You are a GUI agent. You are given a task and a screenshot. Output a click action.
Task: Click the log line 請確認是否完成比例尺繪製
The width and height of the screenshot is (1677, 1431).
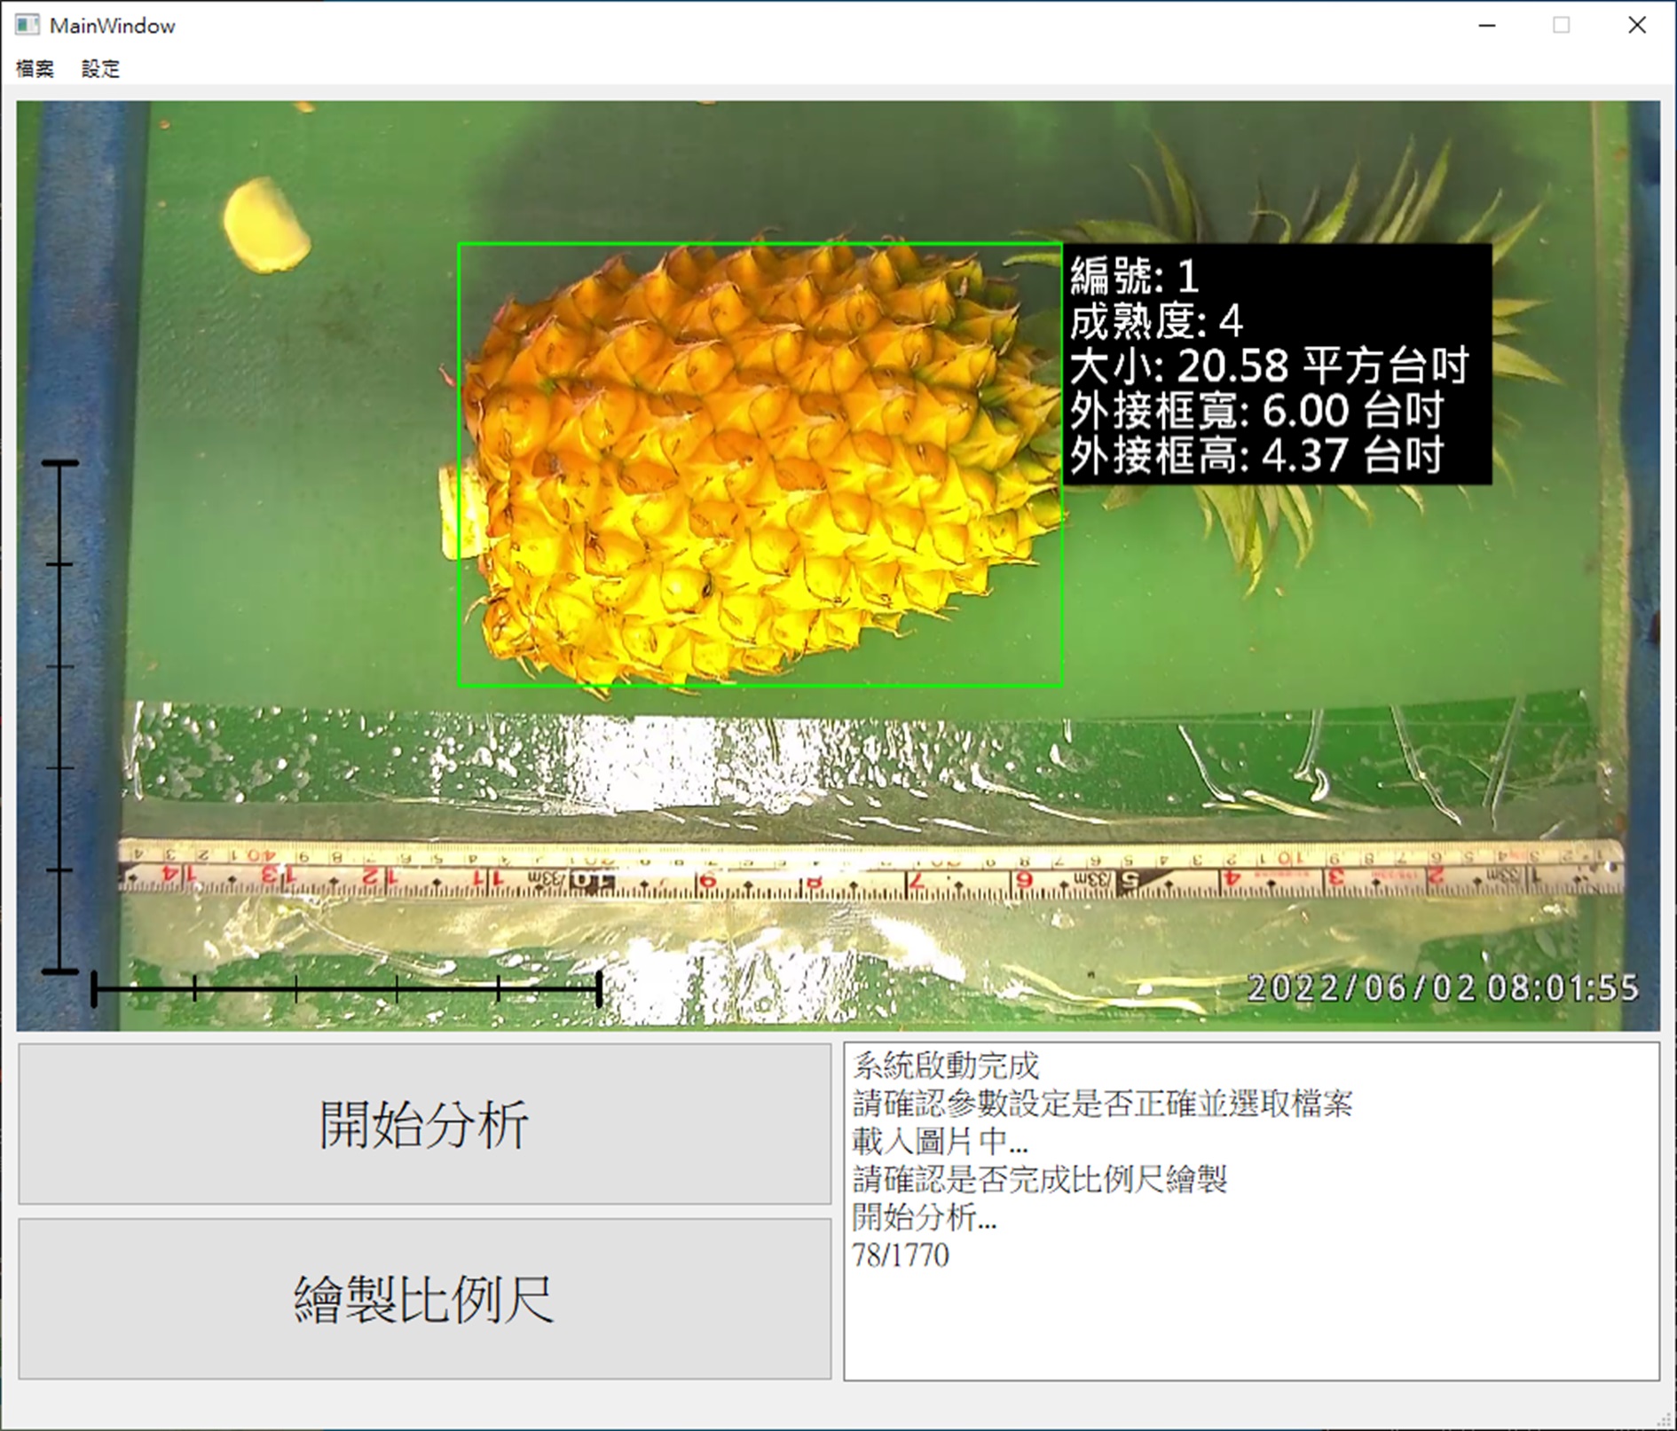click(1039, 1179)
